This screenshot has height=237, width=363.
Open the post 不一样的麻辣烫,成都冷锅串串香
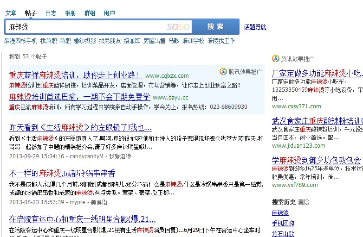pos(62,173)
